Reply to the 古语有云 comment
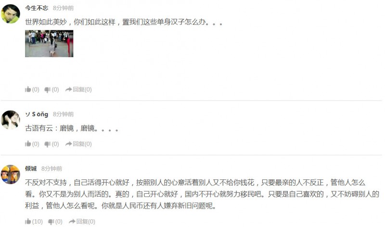This screenshot has height=227, width=385. tap(78, 144)
